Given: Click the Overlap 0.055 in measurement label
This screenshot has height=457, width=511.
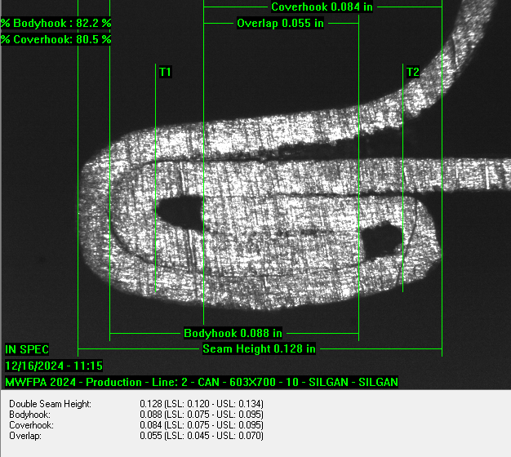Looking at the screenshot, I should pyautogui.click(x=280, y=23).
